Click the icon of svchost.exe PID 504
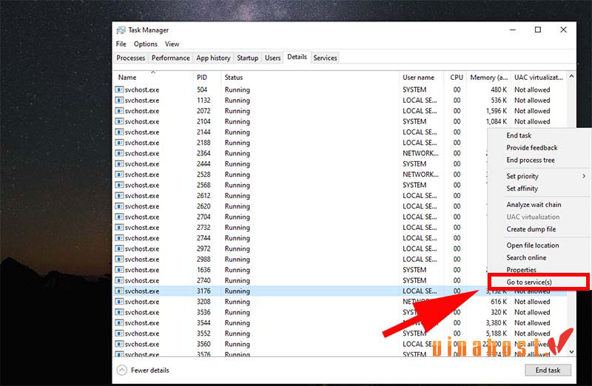This screenshot has width=592, height=386. pyautogui.click(x=119, y=89)
